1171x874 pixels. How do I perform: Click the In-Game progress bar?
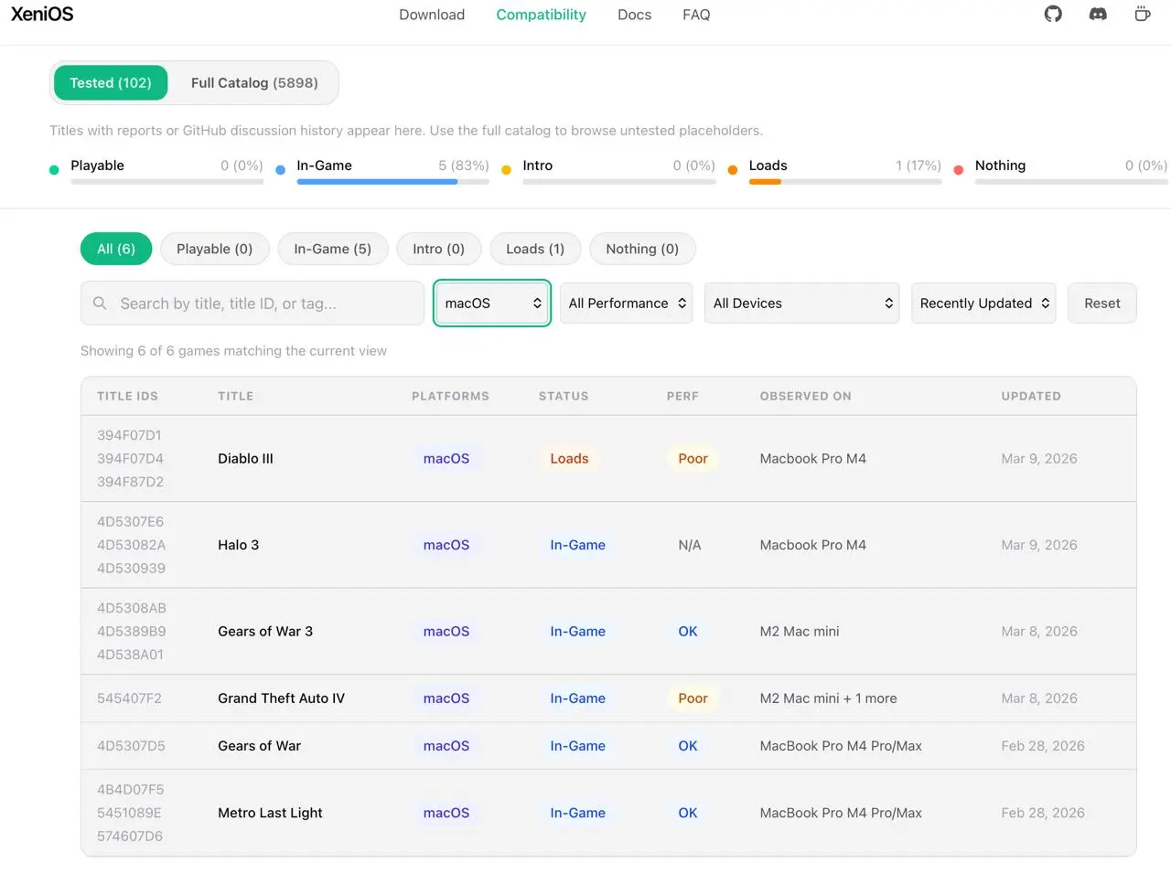pyautogui.click(x=393, y=182)
